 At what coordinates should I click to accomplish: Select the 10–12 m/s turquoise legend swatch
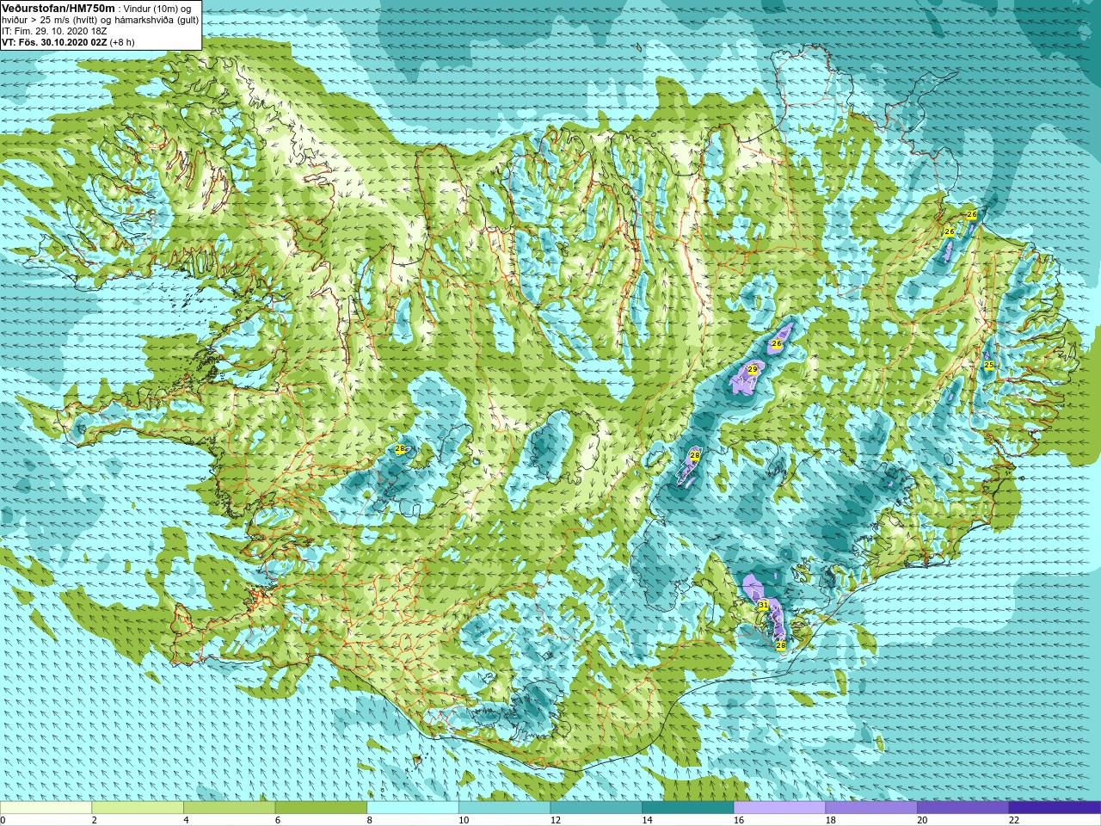pyautogui.click(x=504, y=808)
